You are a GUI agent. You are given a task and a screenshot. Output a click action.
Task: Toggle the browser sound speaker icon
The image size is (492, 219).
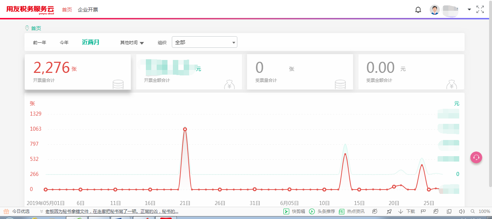pos(462,211)
